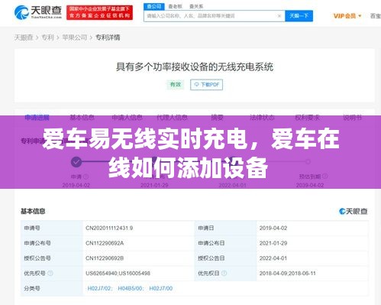Click the 天眼一下 search button
The width and height of the screenshot is (381, 305).
tap(299, 16)
